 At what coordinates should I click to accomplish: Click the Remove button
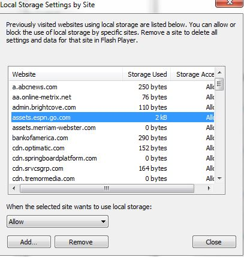click(x=82, y=242)
